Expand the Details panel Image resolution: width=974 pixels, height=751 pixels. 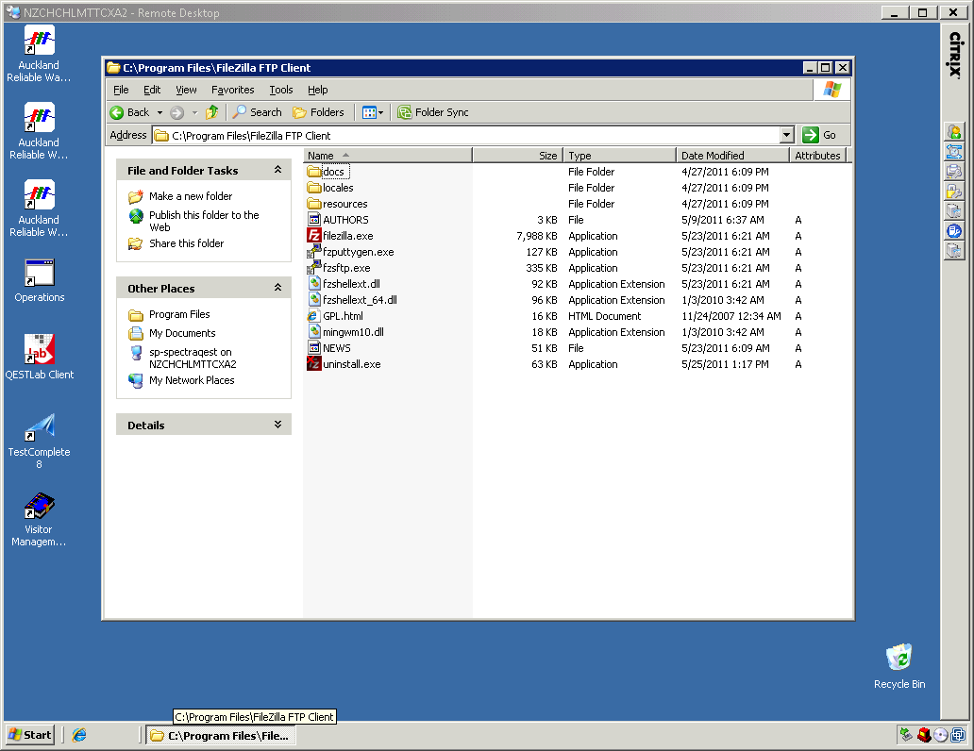(x=277, y=426)
